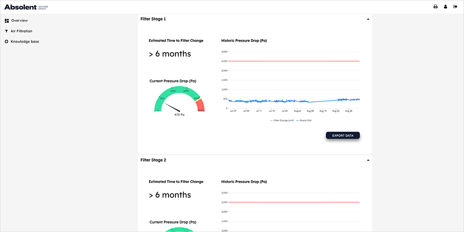Click the 'Jun 27' x-axis label
464x232 pixels.
tap(233, 111)
